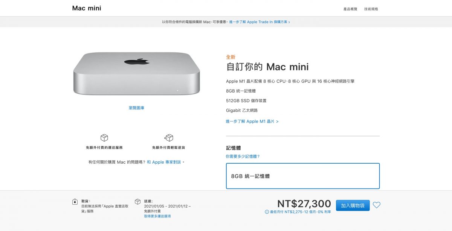Click the Apple logo on Mac mini
Screen dimensions: 452x231
click(137, 61)
